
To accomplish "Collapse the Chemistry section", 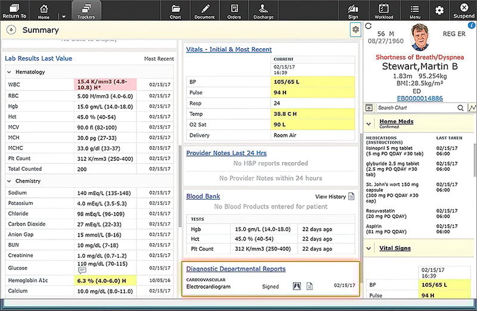I will [x=9, y=181].
